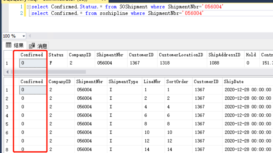Click the messages icon on 消息 tab
The image size is (273, 153).
[32, 46]
